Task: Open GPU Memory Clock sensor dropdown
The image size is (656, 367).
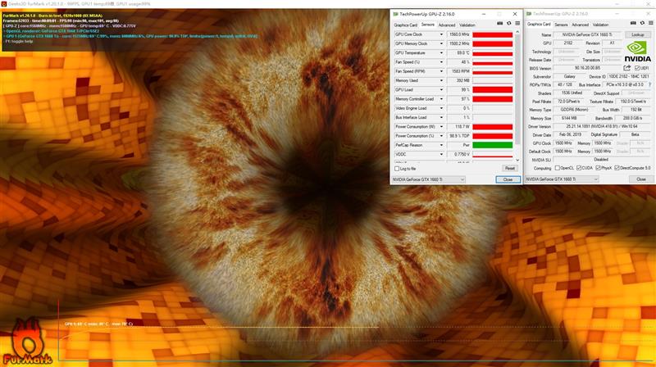Action: click(441, 43)
